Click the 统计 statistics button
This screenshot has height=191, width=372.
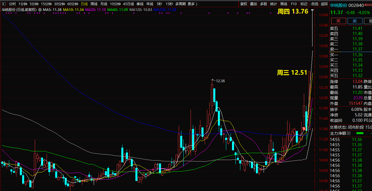(274, 4)
